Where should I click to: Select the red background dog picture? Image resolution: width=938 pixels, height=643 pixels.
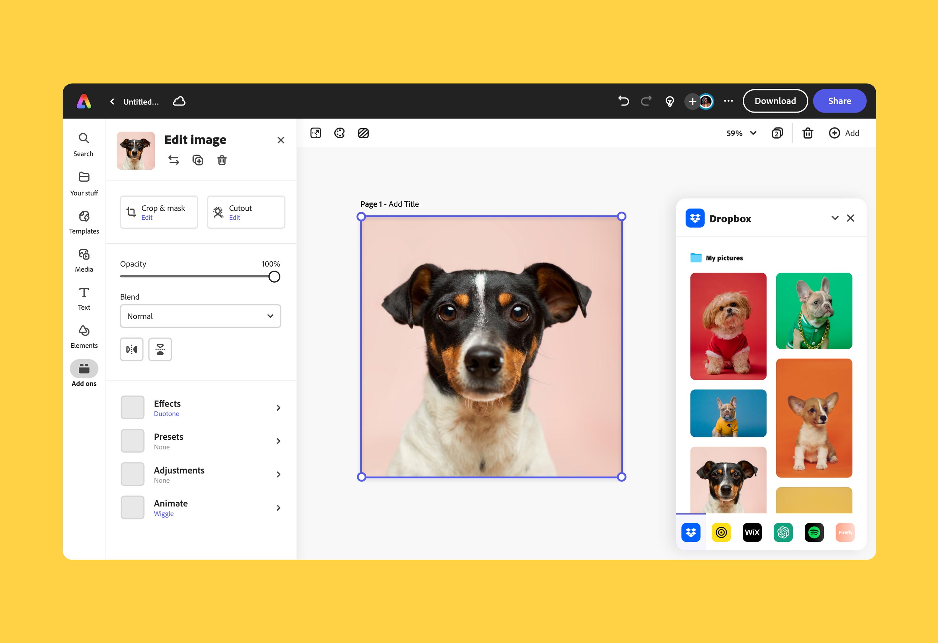click(x=728, y=326)
